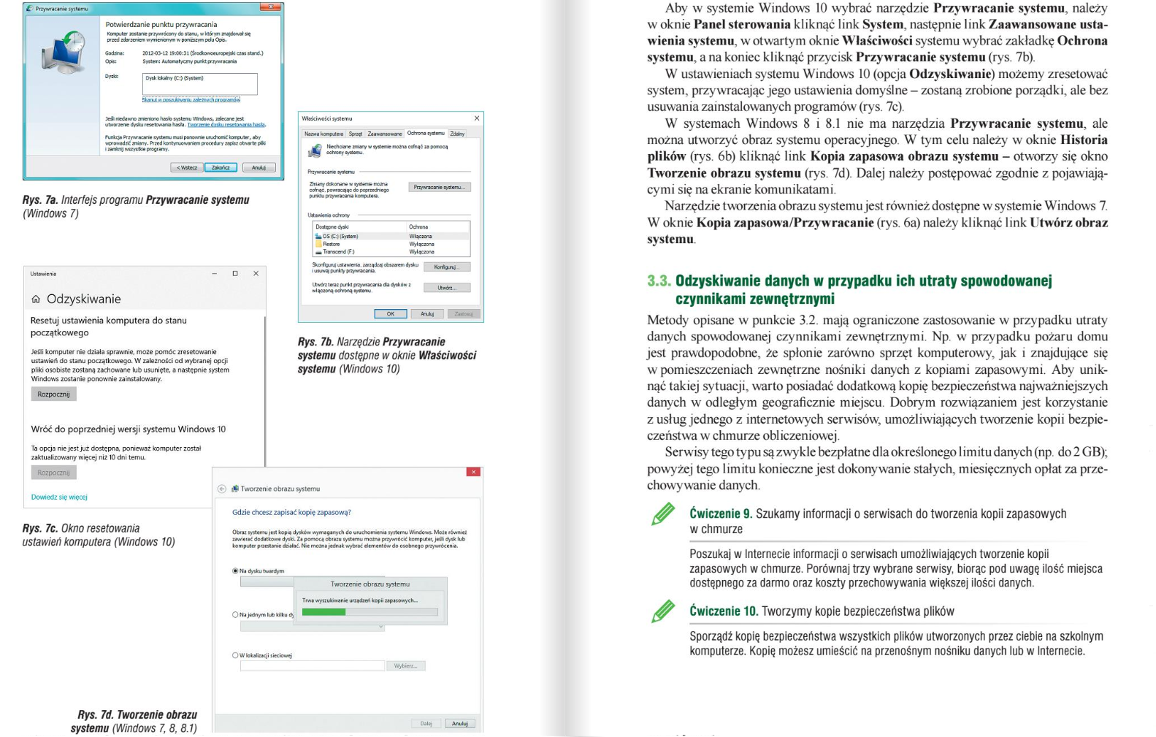This screenshot has height=737, width=1156.
Task: Open the Zdalny tab
Action: tap(457, 134)
